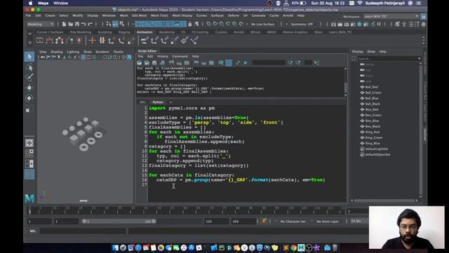449x253 pixels.
Task: Select the arrow Select tool in toolbox
Action: click(x=29, y=56)
